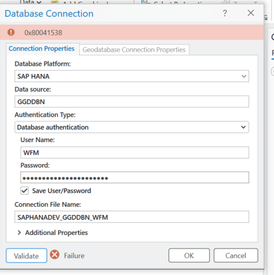Click the Cancel button
274x275 pixels.
click(236, 256)
